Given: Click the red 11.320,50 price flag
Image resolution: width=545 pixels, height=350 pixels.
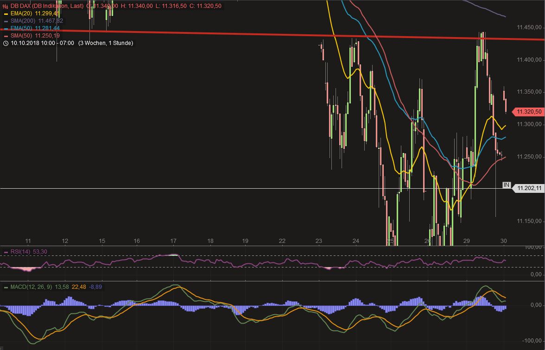Looking at the screenshot, I should pyautogui.click(x=528, y=111).
